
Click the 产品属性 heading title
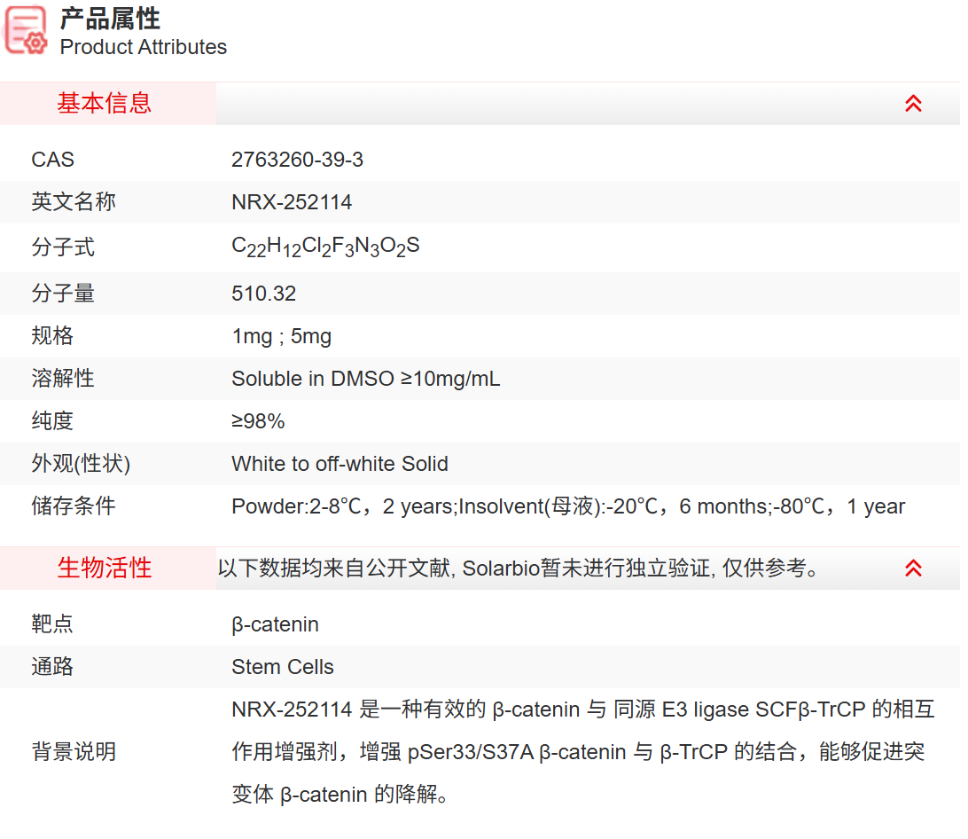(x=111, y=19)
